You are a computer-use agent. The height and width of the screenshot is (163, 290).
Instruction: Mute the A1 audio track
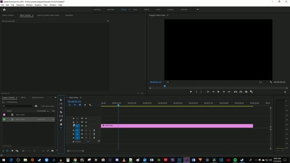click(x=86, y=130)
